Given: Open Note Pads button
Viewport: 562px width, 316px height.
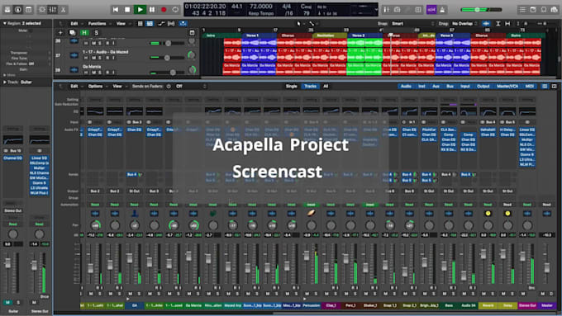Looking at the screenshot, I should [533, 10].
